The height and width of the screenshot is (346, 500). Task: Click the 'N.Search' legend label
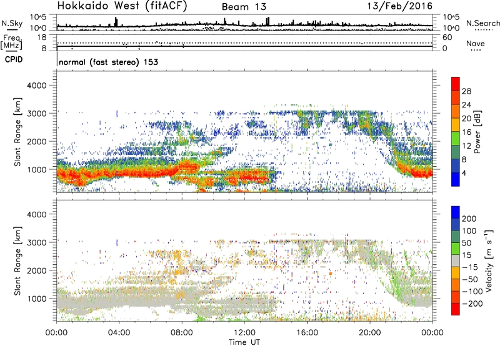(x=482, y=23)
